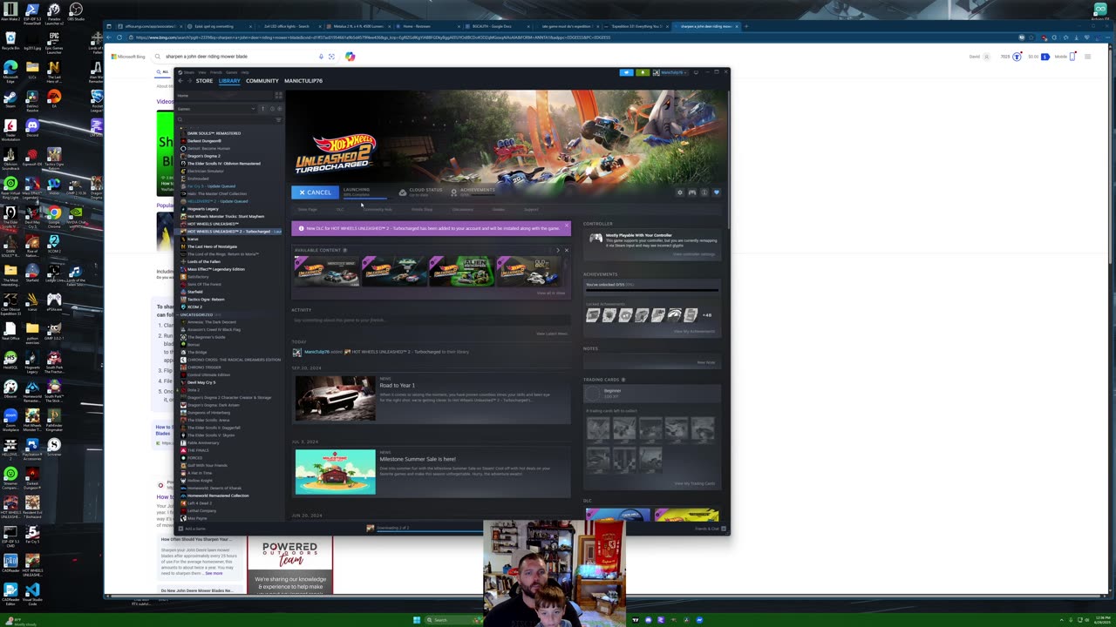Open the advanced filter options icon beside the search field
The width and height of the screenshot is (1116, 627).
click(278, 119)
